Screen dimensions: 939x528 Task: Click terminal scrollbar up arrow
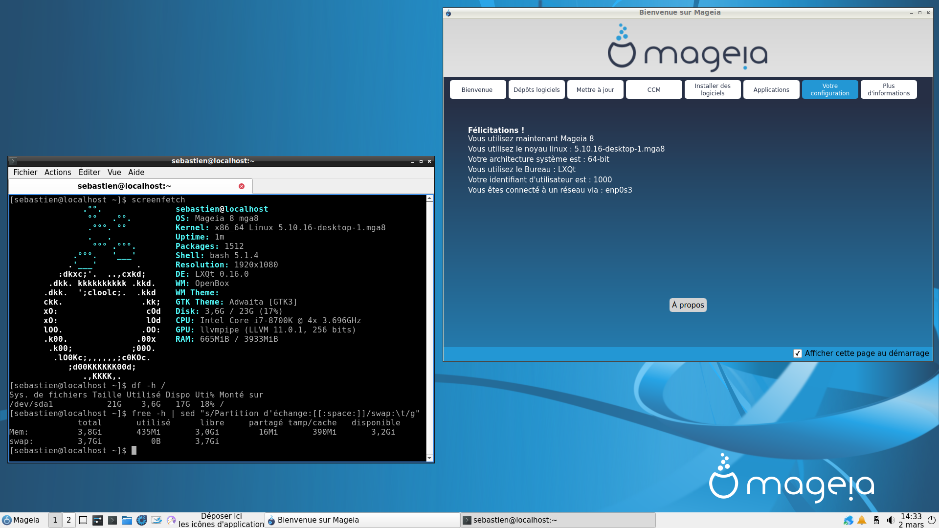429,198
